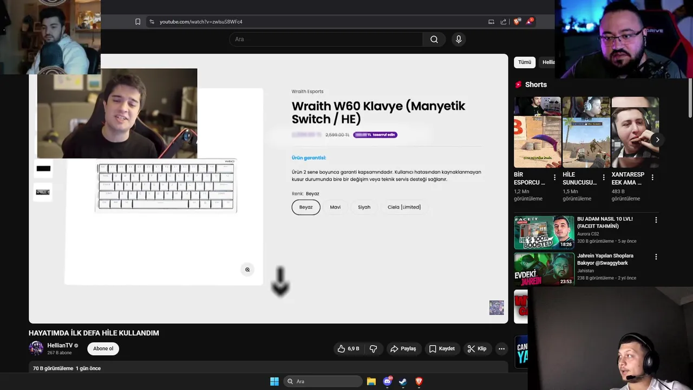The height and width of the screenshot is (390, 693).
Task: Select Mavi color option
Action: point(335,207)
